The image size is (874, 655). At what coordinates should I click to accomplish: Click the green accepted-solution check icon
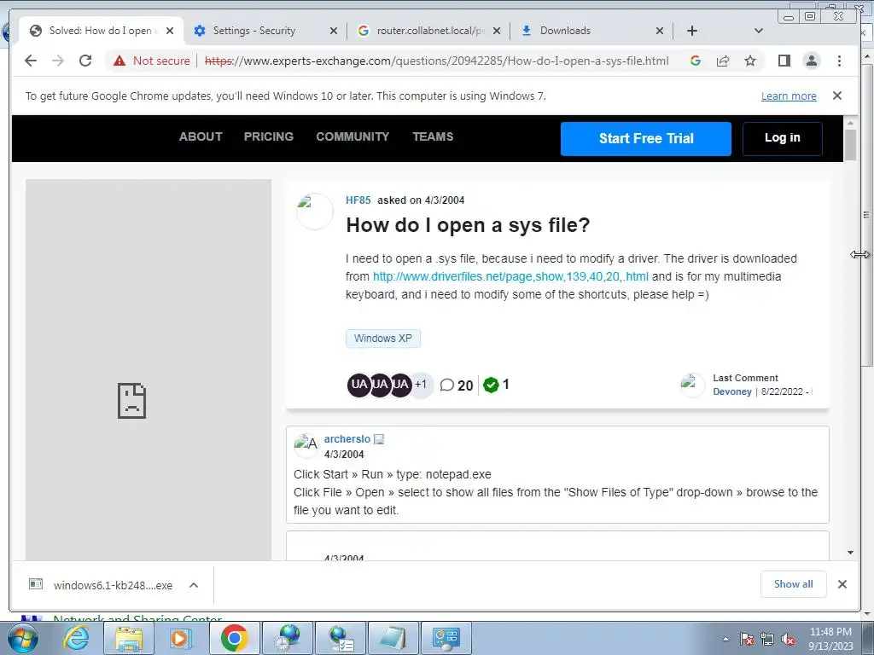pyautogui.click(x=491, y=385)
